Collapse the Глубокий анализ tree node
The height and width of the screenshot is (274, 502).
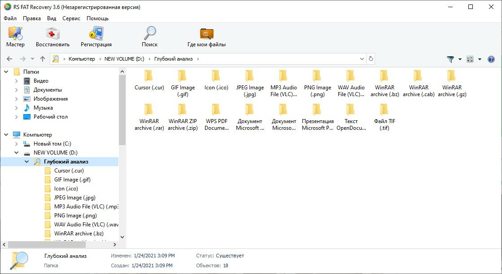click(27, 162)
